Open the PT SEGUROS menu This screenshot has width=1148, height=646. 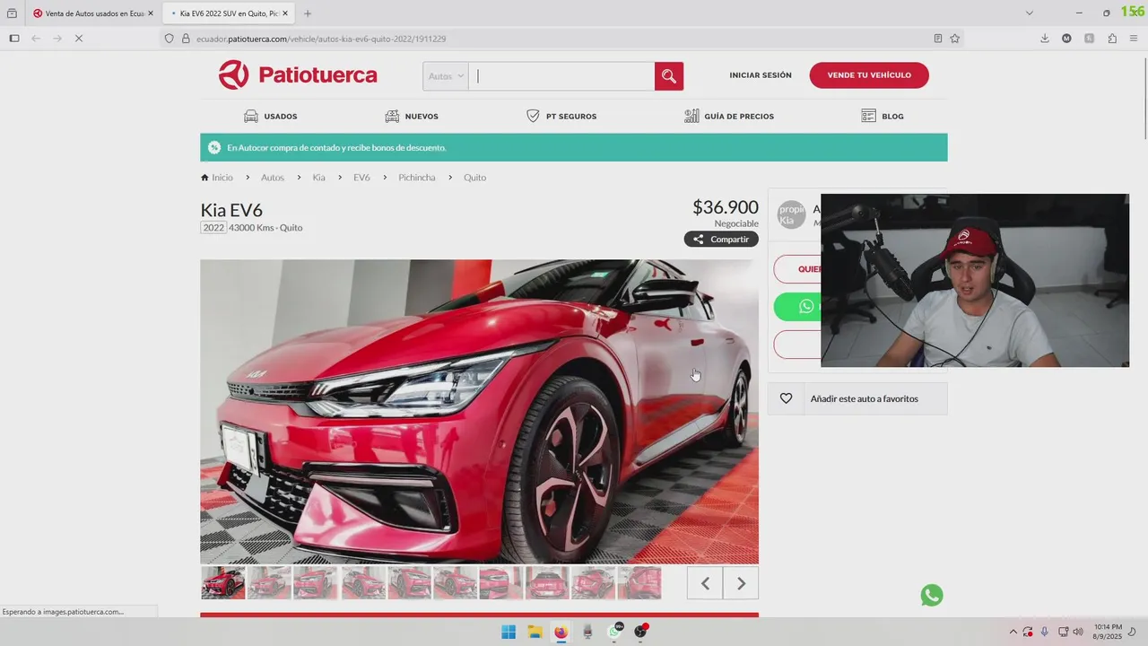[x=561, y=117]
